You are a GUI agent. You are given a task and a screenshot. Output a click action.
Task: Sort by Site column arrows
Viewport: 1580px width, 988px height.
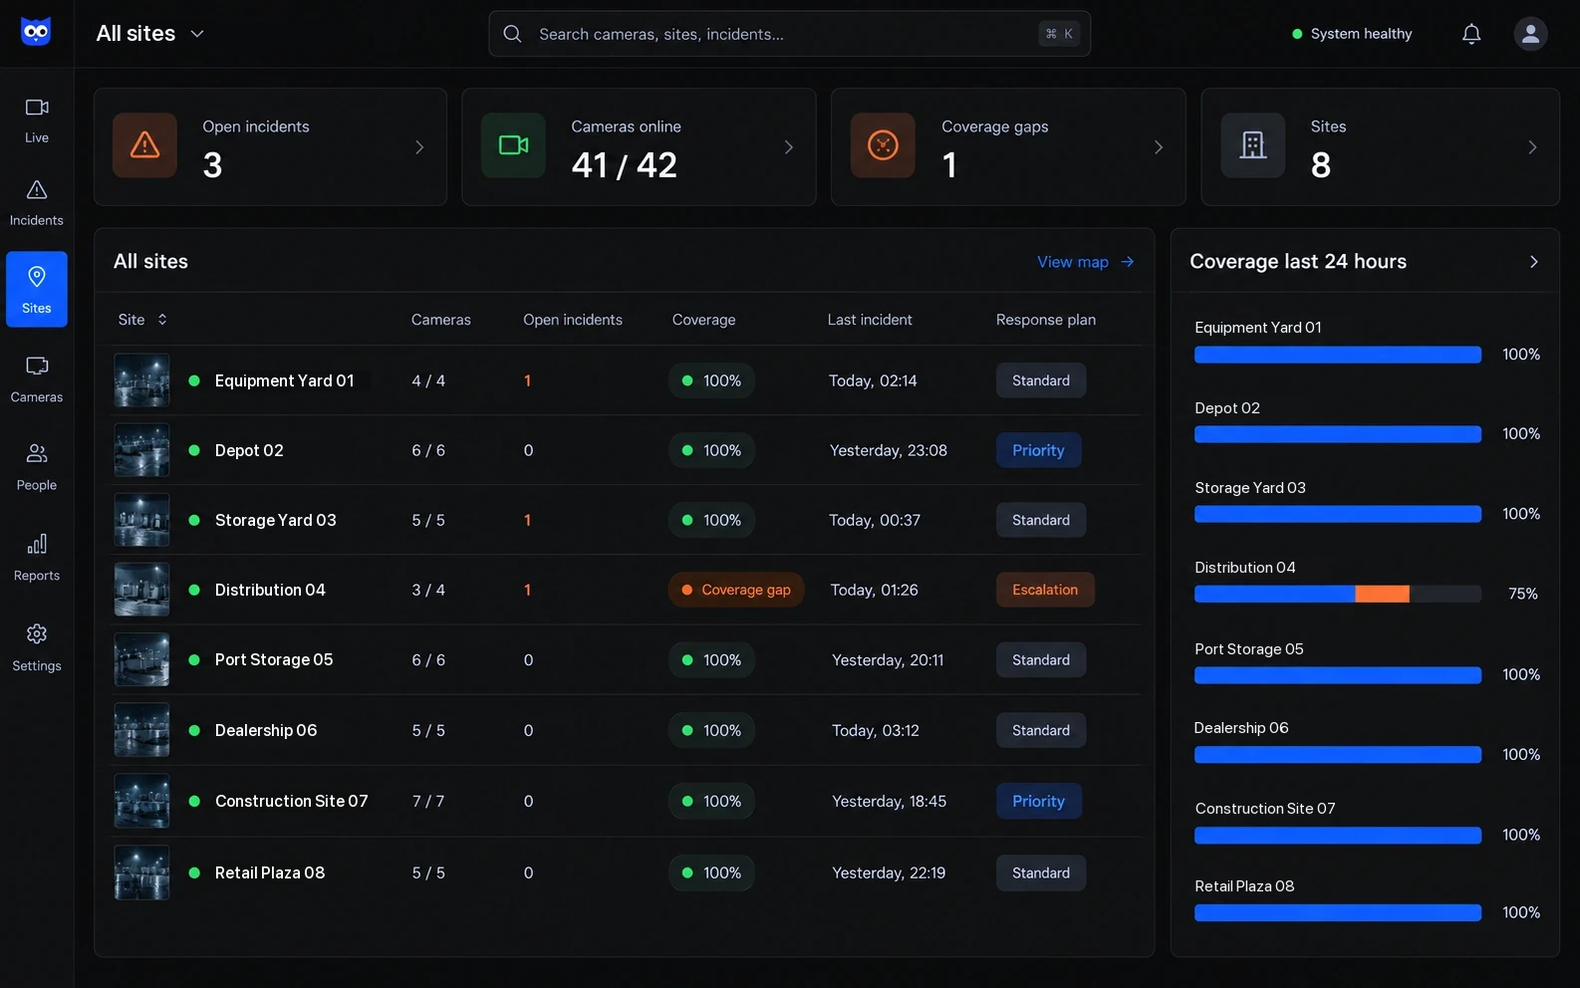pyautogui.click(x=162, y=319)
